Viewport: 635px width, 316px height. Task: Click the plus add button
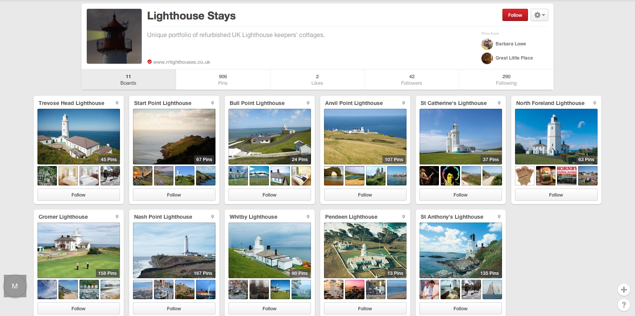pos(624,290)
